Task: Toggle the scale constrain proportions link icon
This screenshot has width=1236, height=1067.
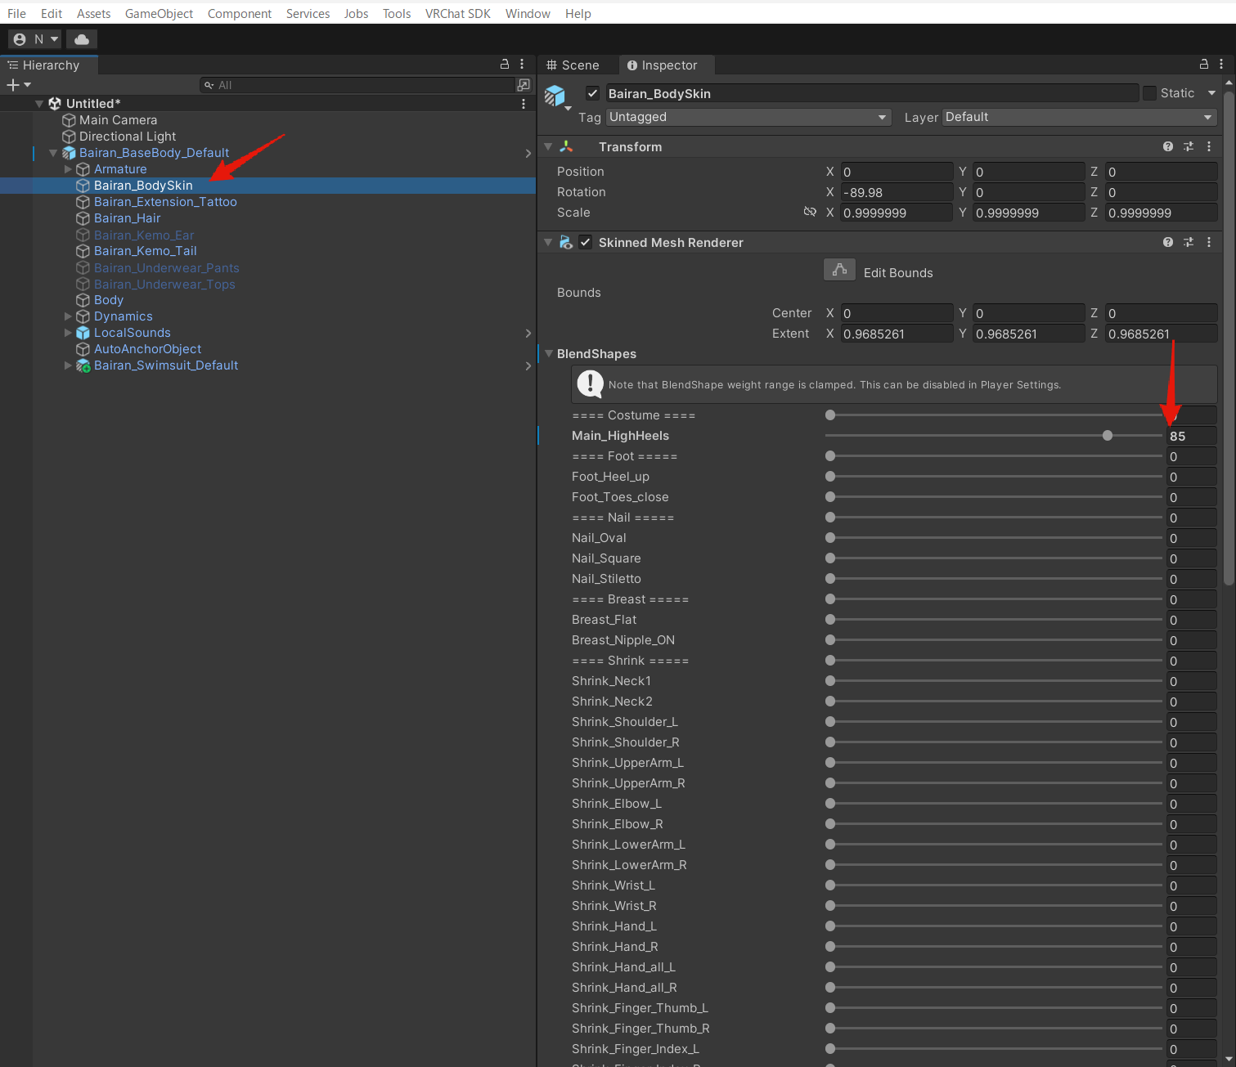Action: pyautogui.click(x=810, y=212)
